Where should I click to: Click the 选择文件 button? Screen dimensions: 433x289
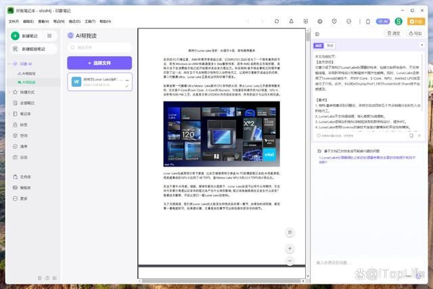coord(99,63)
